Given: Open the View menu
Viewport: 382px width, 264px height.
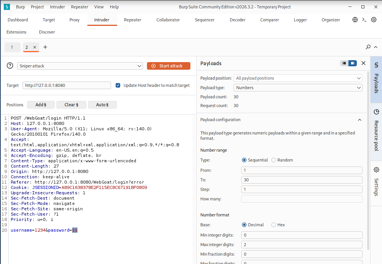Looking at the screenshot, I should (99, 7).
